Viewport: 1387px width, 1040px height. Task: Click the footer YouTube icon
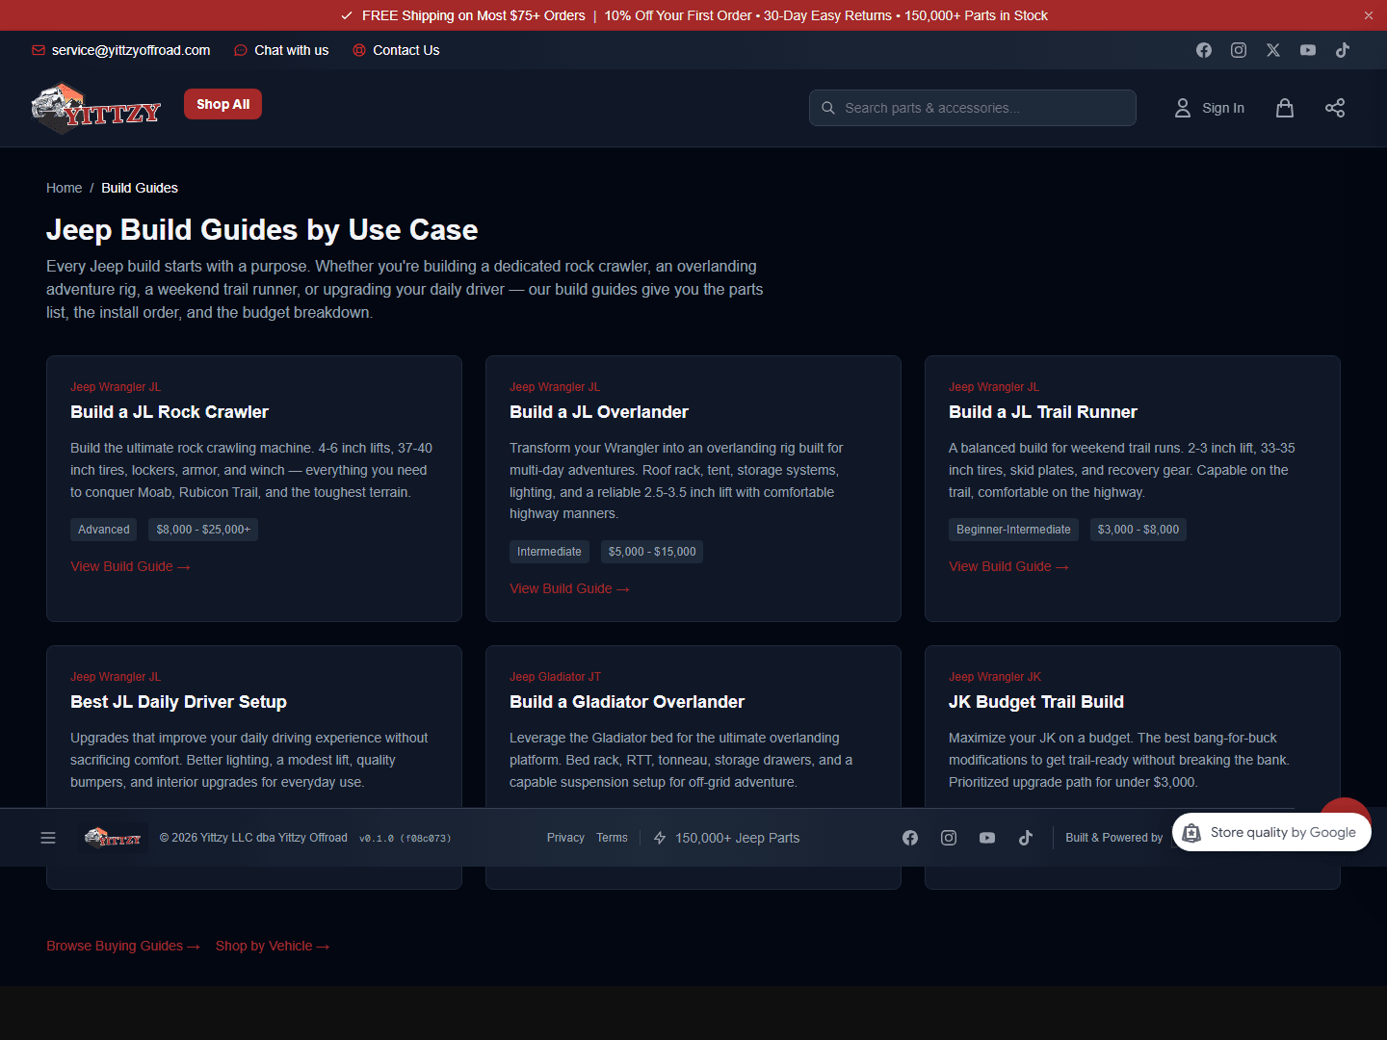click(x=987, y=838)
